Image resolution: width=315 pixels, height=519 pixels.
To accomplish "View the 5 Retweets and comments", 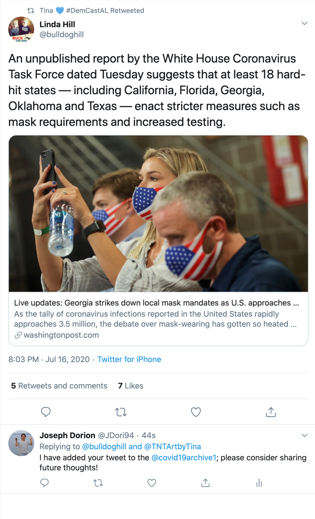I will point(59,386).
